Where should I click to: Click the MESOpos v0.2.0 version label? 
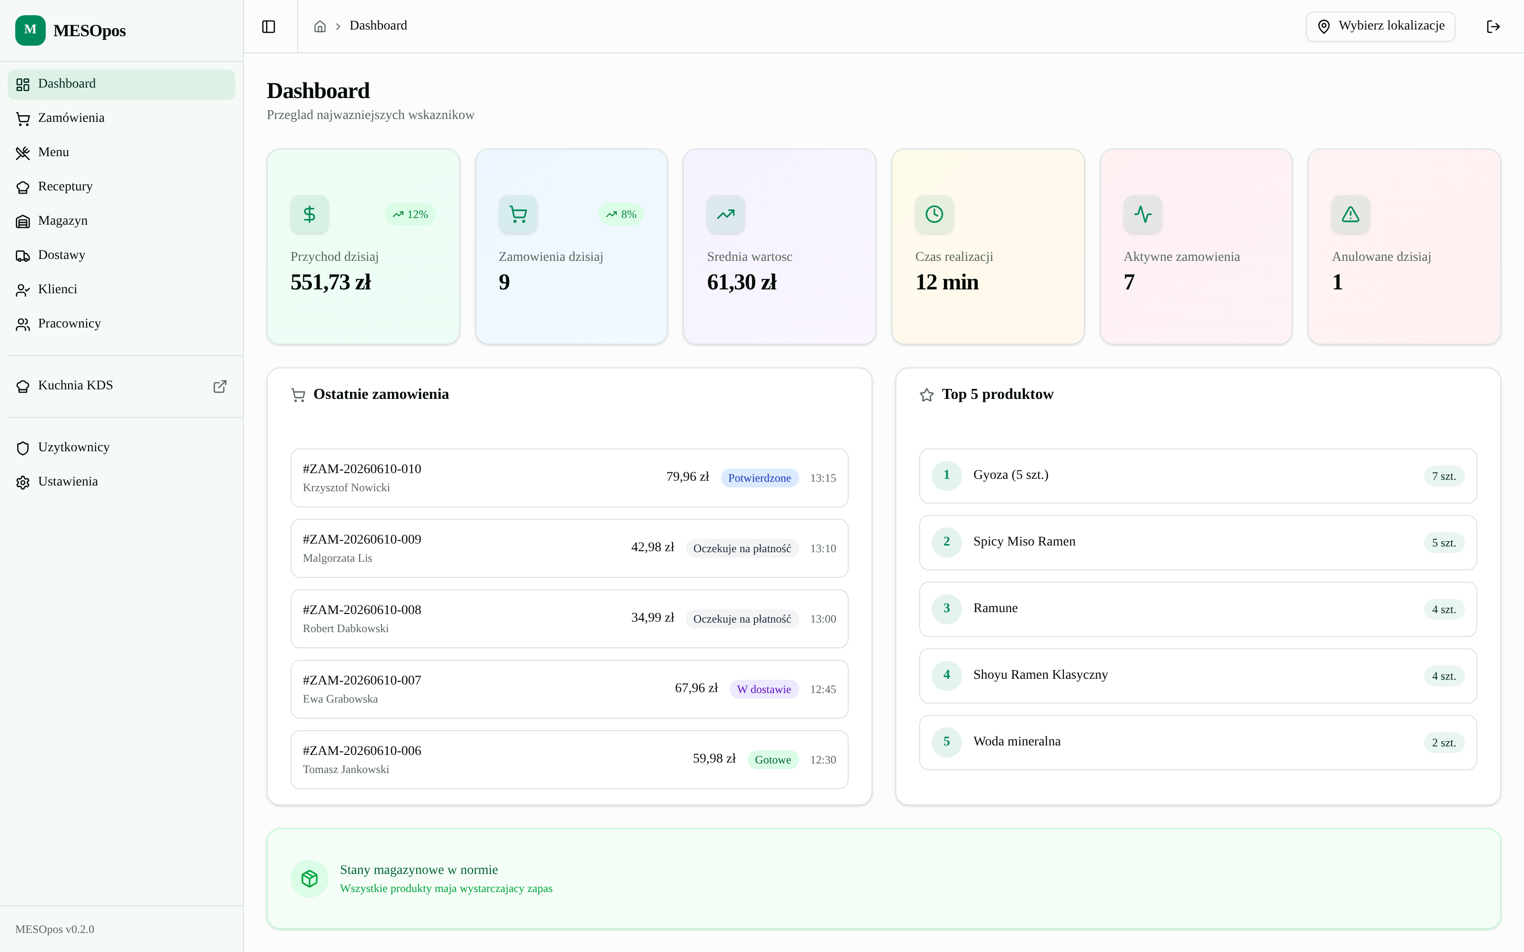[55, 929]
